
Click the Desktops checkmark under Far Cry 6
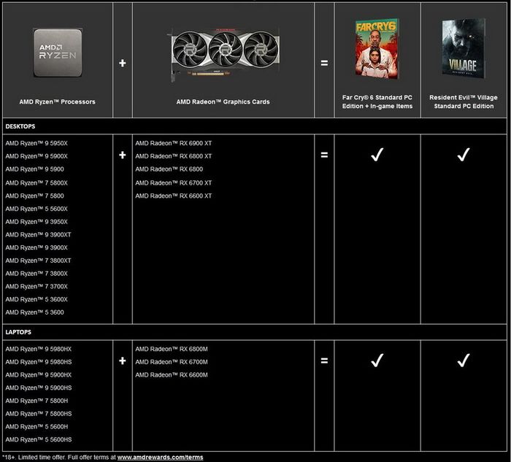[x=377, y=155]
